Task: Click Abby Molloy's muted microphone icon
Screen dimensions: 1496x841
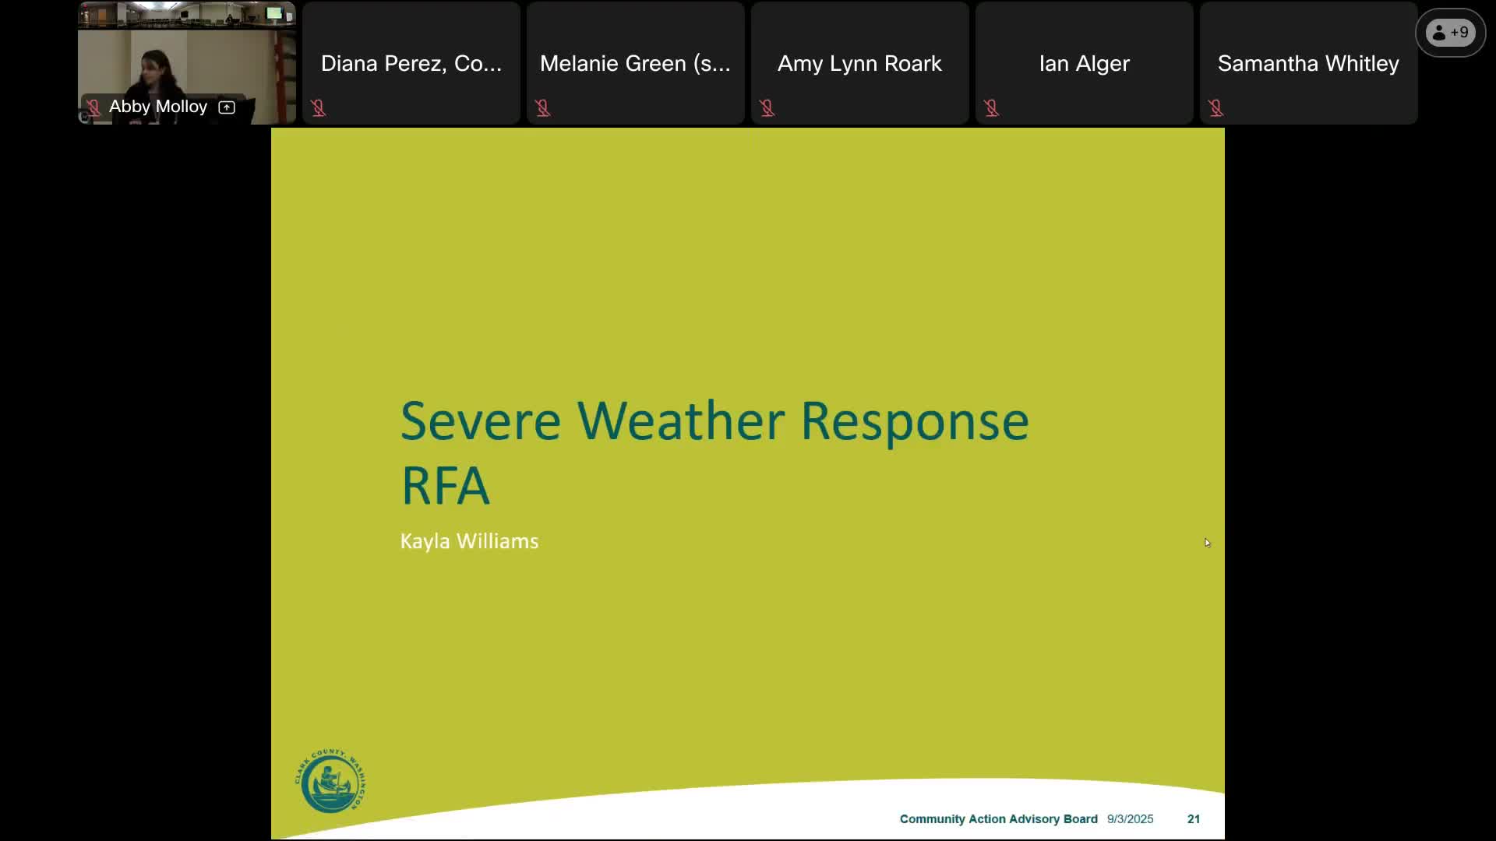Action: (93, 107)
